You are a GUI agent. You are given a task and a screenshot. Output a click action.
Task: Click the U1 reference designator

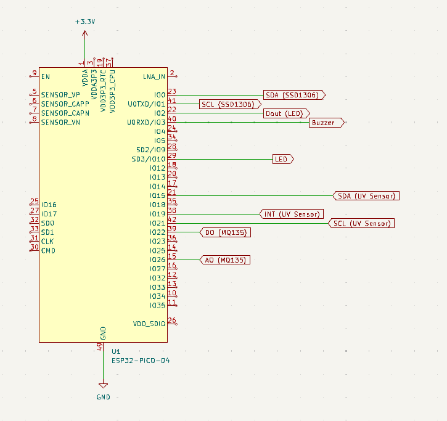116,351
